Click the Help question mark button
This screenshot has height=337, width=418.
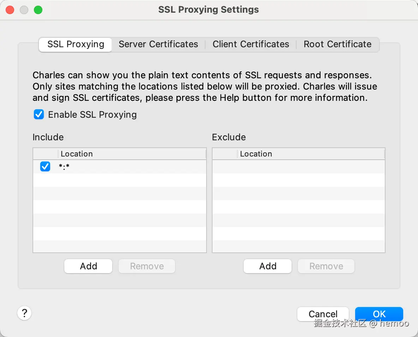(x=24, y=313)
